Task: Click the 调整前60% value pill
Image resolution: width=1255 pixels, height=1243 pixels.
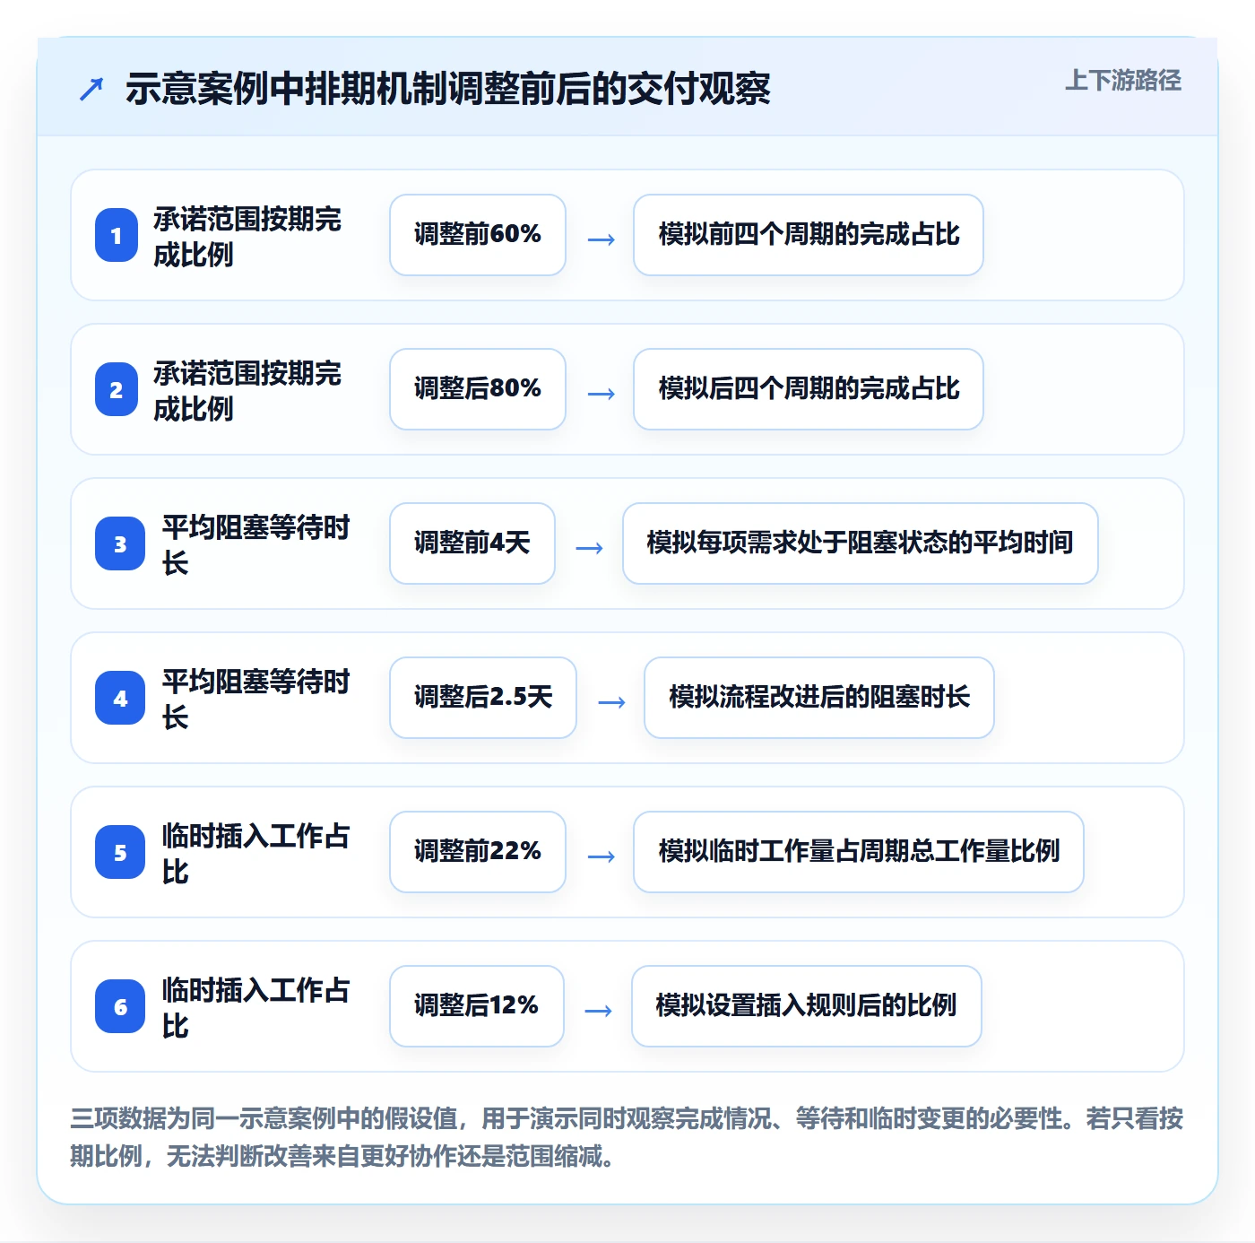Action: [478, 235]
